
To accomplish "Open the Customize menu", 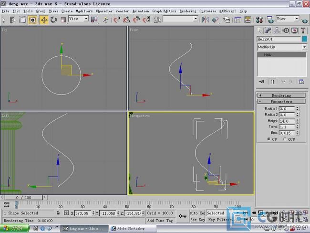I will [x=207, y=11].
